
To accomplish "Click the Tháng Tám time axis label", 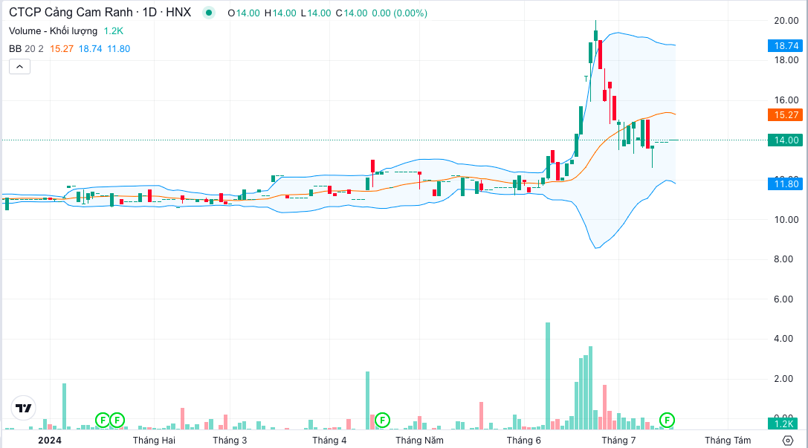I will [x=728, y=441].
